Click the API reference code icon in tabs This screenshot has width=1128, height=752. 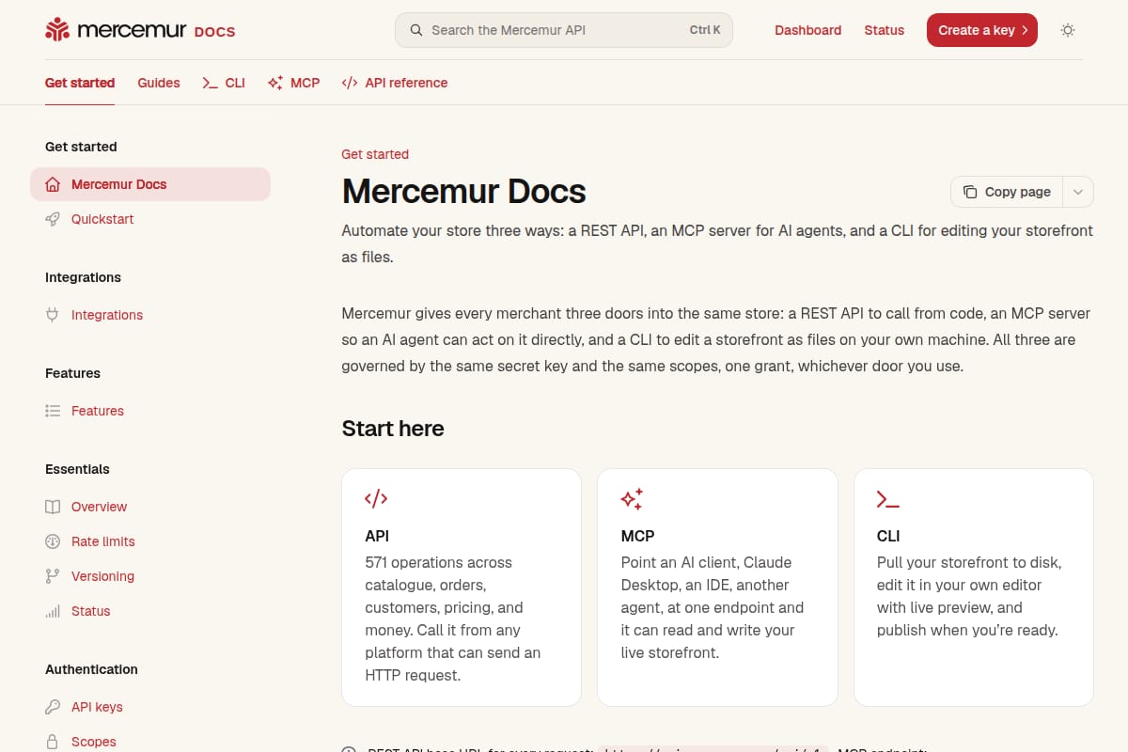pos(350,83)
